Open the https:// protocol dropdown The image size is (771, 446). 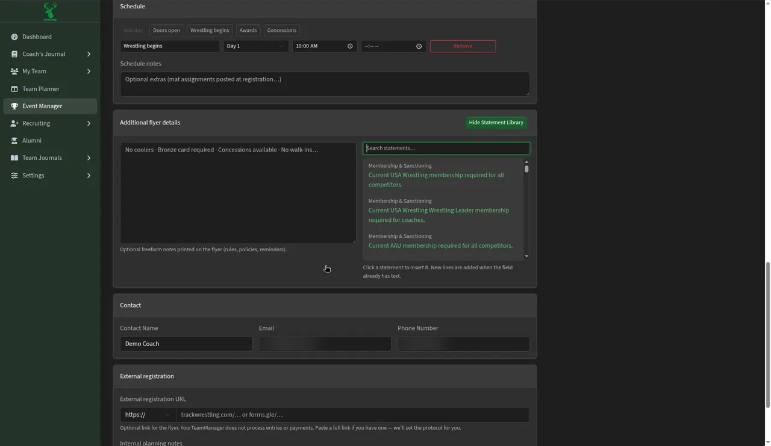(148, 415)
